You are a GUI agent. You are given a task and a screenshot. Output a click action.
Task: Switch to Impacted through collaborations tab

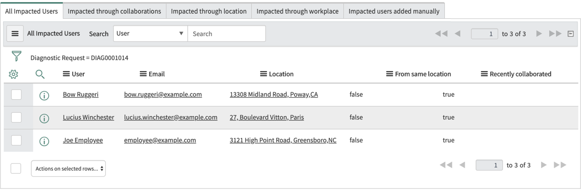(x=115, y=11)
